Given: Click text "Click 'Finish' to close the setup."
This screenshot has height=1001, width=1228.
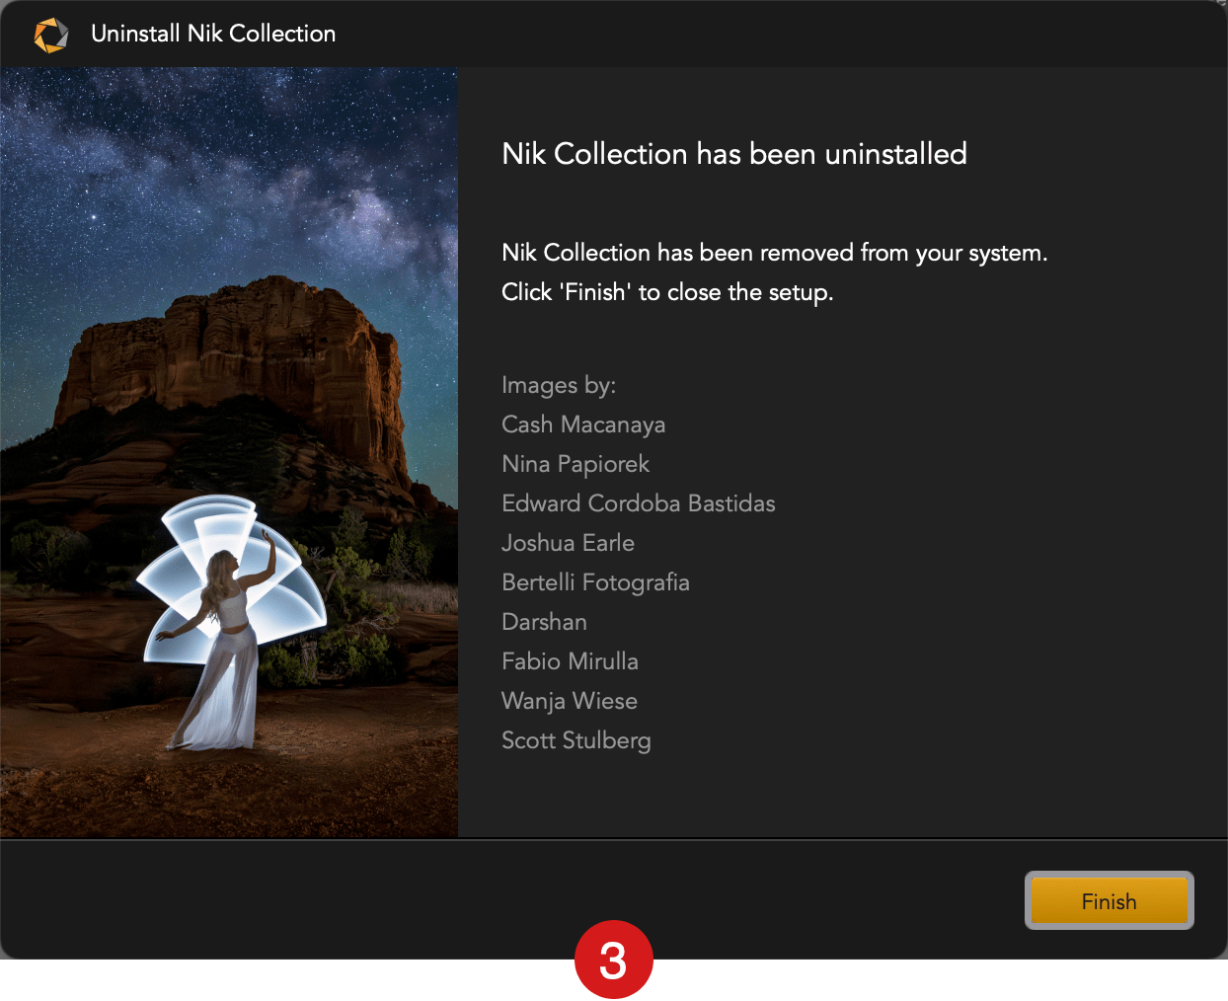Looking at the screenshot, I should pyautogui.click(x=667, y=292).
